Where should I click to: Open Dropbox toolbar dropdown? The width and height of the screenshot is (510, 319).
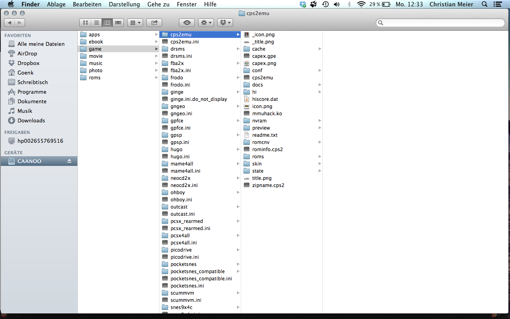[x=225, y=23]
